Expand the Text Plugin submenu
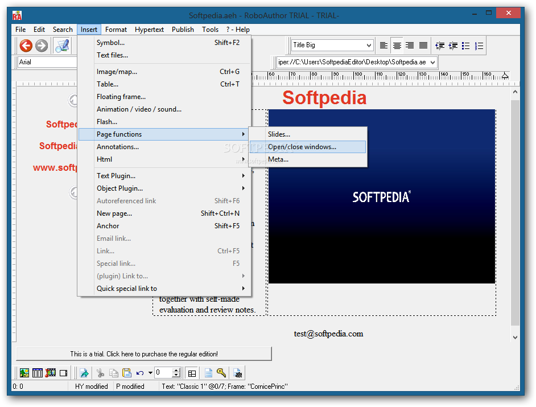The height and width of the screenshot is (407, 536). (x=165, y=176)
